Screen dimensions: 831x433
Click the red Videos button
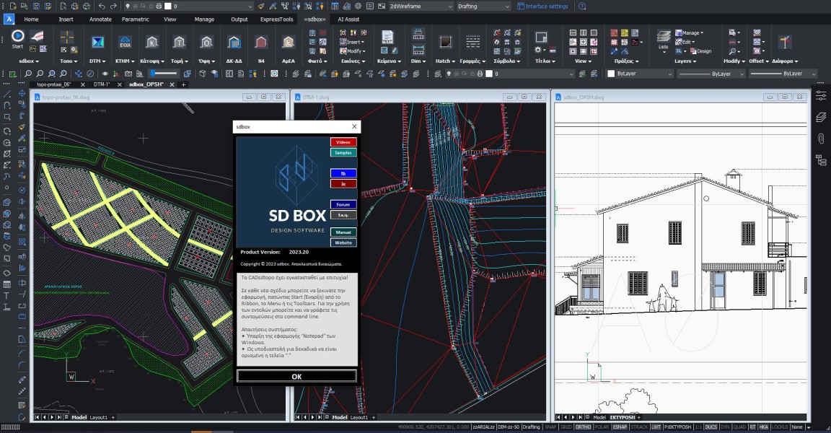(x=343, y=142)
